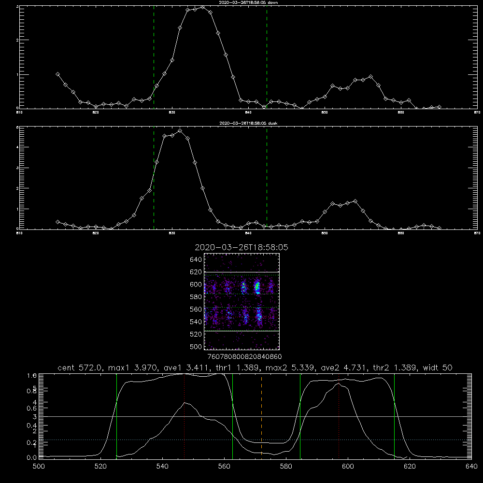Click the x-axis labels below the spectral image
This screenshot has height=483, width=483.
pyautogui.click(x=244, y=356)
